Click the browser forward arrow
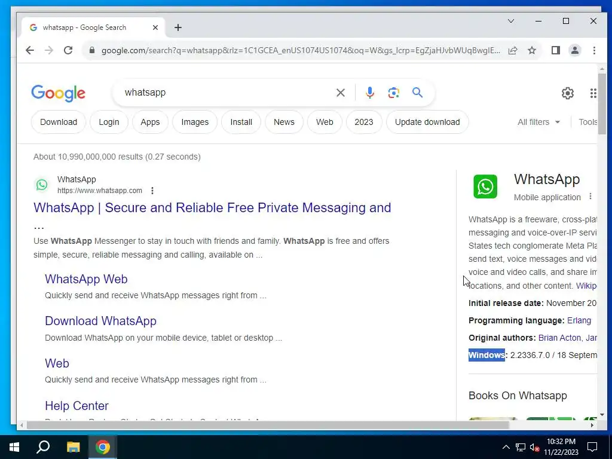Screen dimensions: 612x459 (x=49, y=50)
